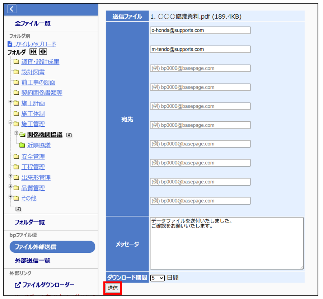The image size is (323, 299).
Task: Click the third recipient email field
Action: (x=200, y=68)
